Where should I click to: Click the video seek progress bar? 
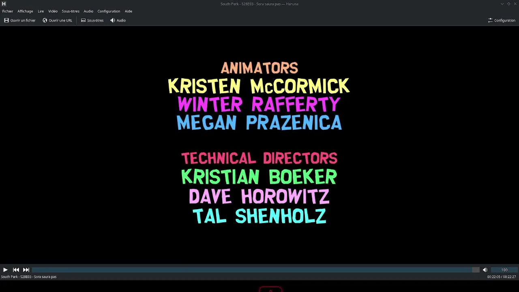(x=255, y=270)
